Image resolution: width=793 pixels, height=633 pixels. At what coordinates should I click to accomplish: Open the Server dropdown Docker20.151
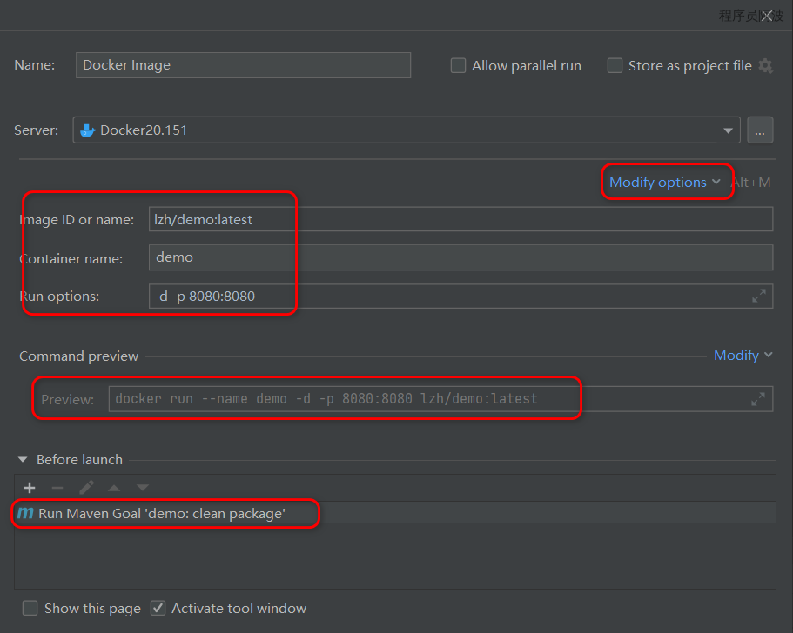tap(407, 130)
